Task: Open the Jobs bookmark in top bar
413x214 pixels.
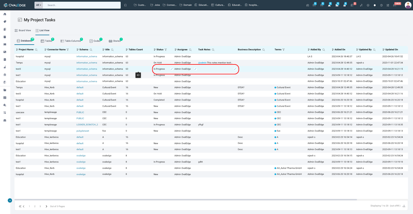Action: coord(155,5)
